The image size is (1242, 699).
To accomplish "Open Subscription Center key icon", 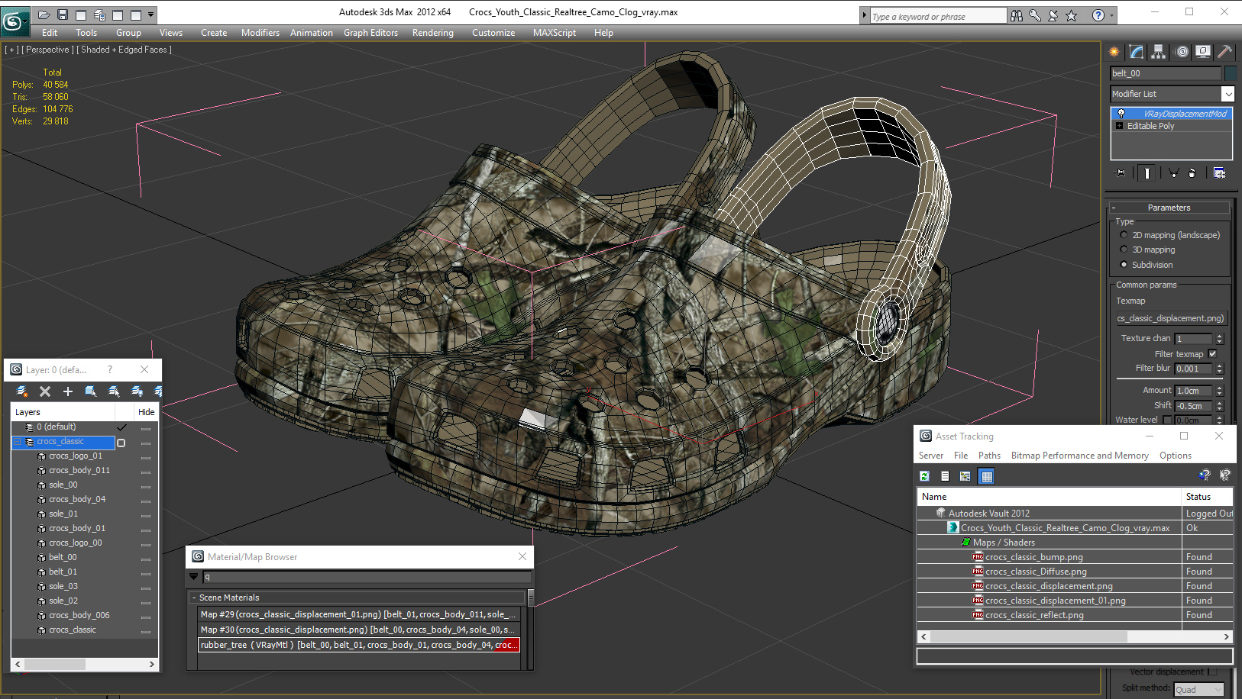I will [1034, 15].
